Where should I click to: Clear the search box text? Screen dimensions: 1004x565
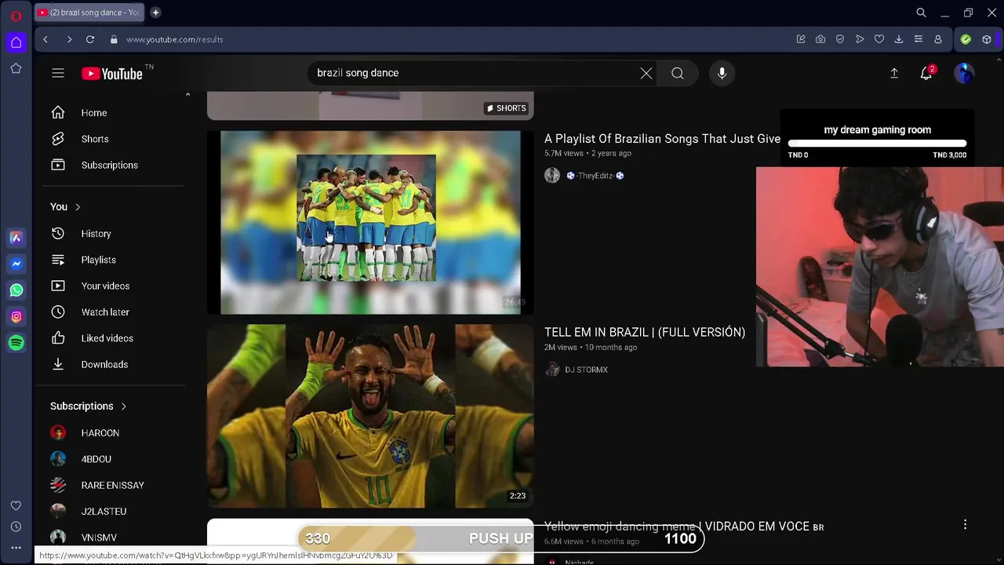pos(646,73)
